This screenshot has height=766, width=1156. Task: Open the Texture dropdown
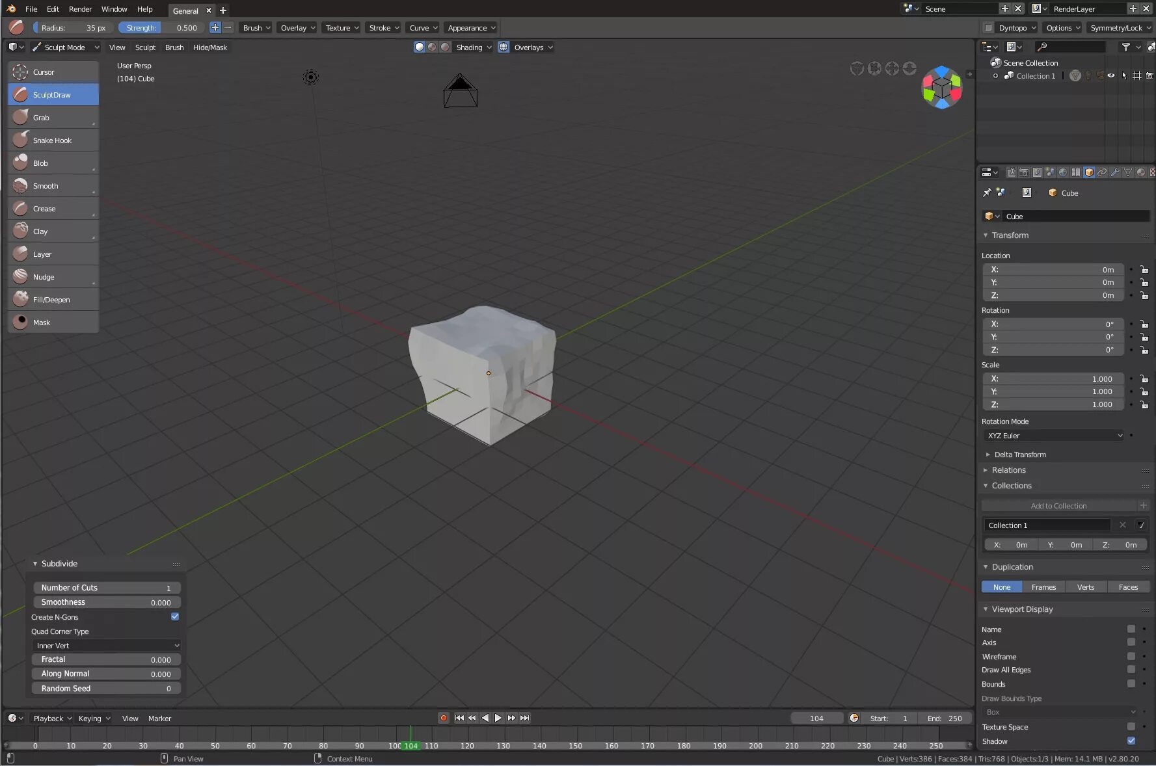pyautogui.click(x=342, y=28)
